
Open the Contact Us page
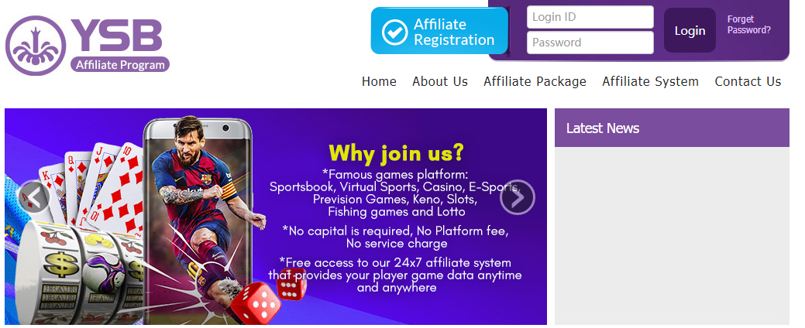(748, 81)
